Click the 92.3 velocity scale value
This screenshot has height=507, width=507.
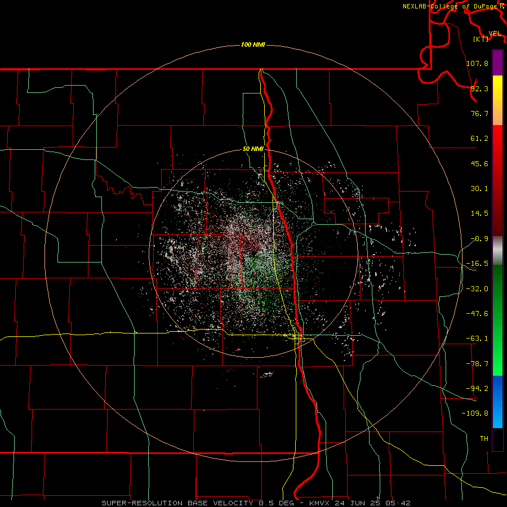point(479,88)
